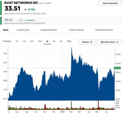Click the +1.40 price change value

coord(20,20)
